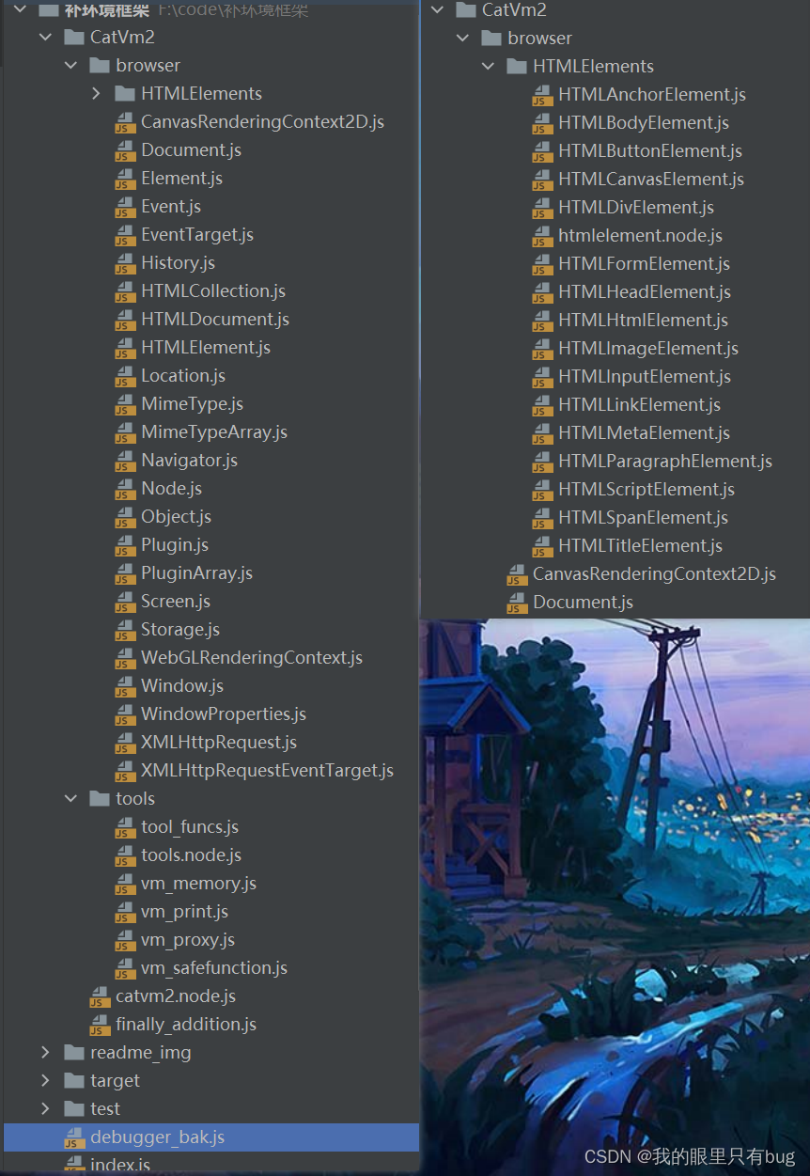Click the readme_img folder icon
The height and width of the screenshot is (1176, 810).
coord(74,1053)
